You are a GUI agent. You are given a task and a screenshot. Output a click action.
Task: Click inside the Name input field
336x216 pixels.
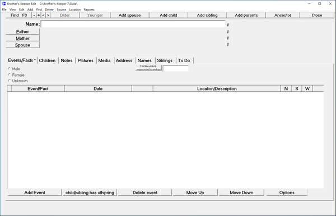(133, 24)
